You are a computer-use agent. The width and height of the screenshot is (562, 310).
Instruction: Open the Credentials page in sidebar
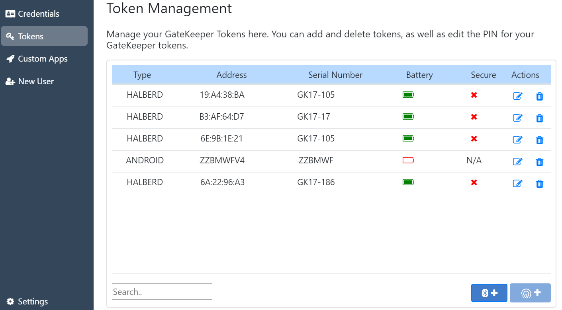point(38,14)
